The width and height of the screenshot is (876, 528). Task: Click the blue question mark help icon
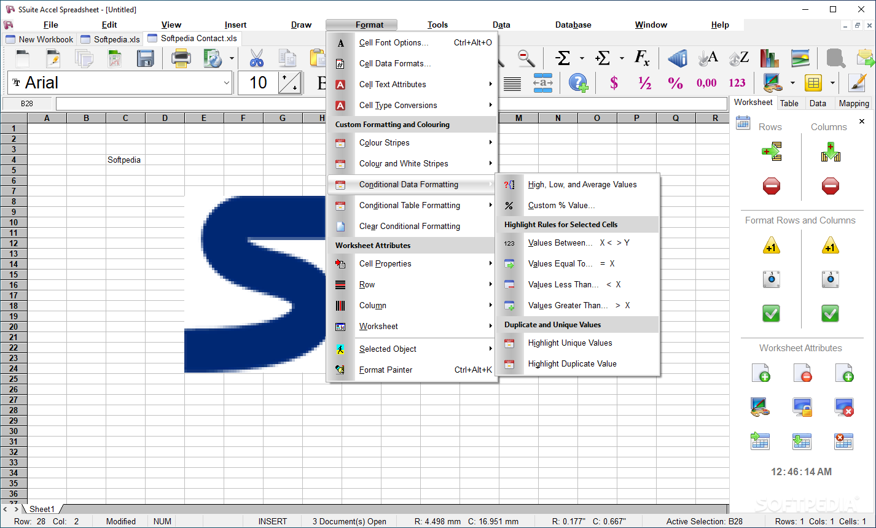(578, 82)
